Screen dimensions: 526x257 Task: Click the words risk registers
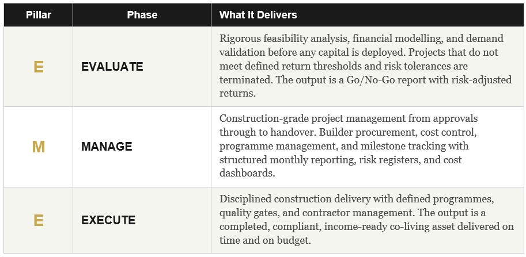(388, 160)
